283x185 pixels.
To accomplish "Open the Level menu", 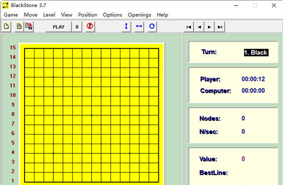I will pos(49,15).
